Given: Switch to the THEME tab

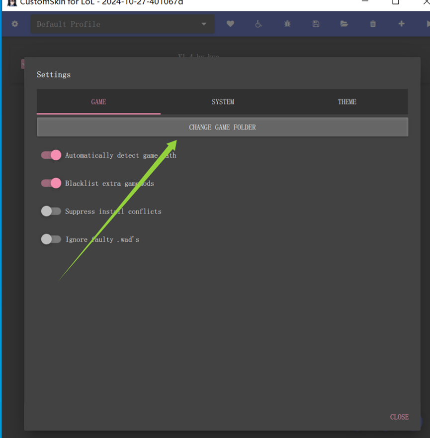Looking at the screenshot, I should point(347,102).
